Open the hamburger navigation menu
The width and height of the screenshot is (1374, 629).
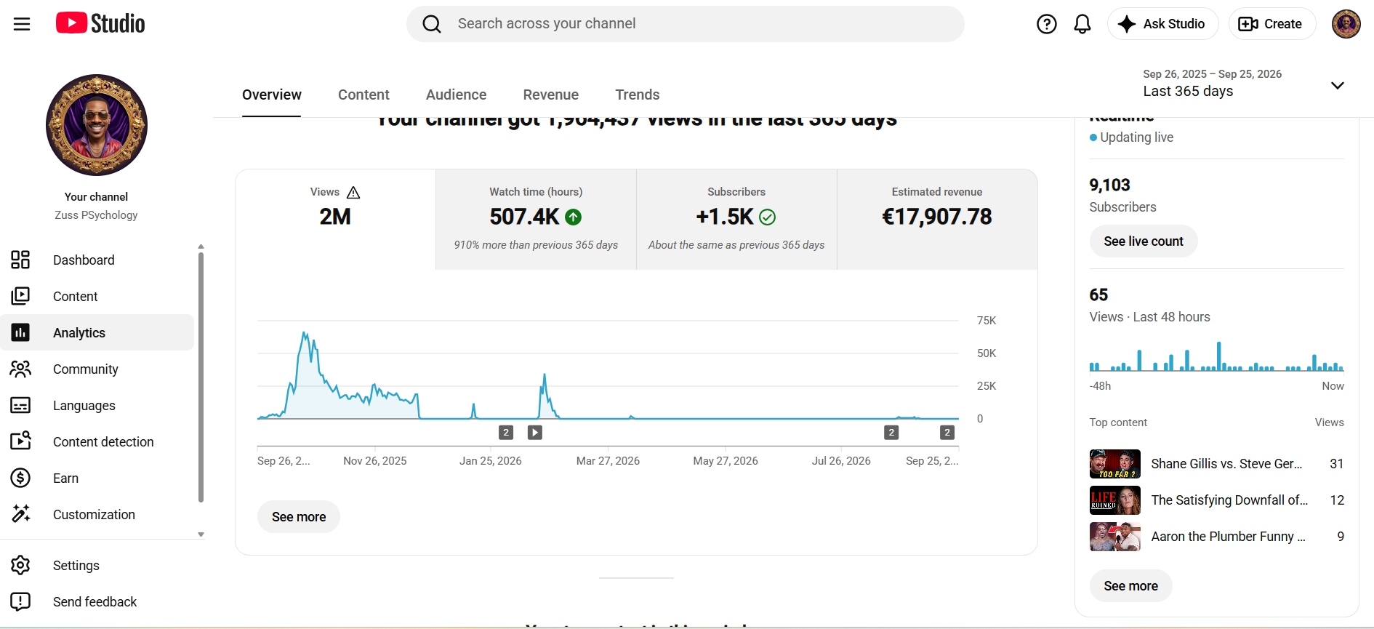tap(22, 24)
